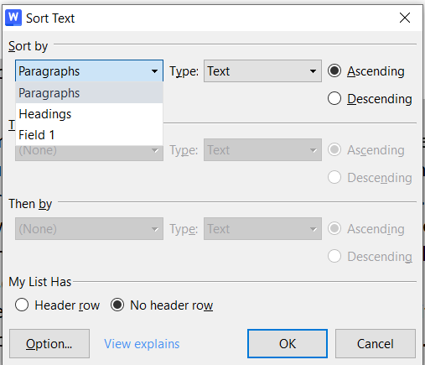Collapse the Sort by Paragraphs combo box
The height and width of the screenshot is (365, 425).
pyautogui.click(x=89, y=70)
